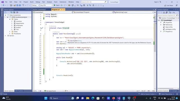Open Main(string[] args) member dropdown
This screenshot has width=180, height=101.
click(134, 12)
